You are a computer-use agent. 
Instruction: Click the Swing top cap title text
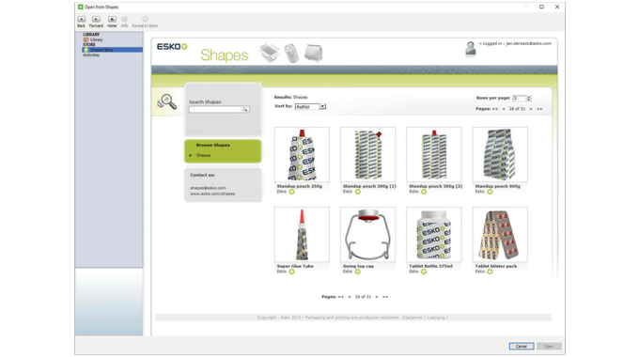click(x=358, y=266)
